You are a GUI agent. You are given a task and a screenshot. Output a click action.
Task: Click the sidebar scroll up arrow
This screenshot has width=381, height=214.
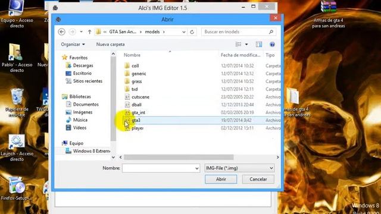point(113,54)
